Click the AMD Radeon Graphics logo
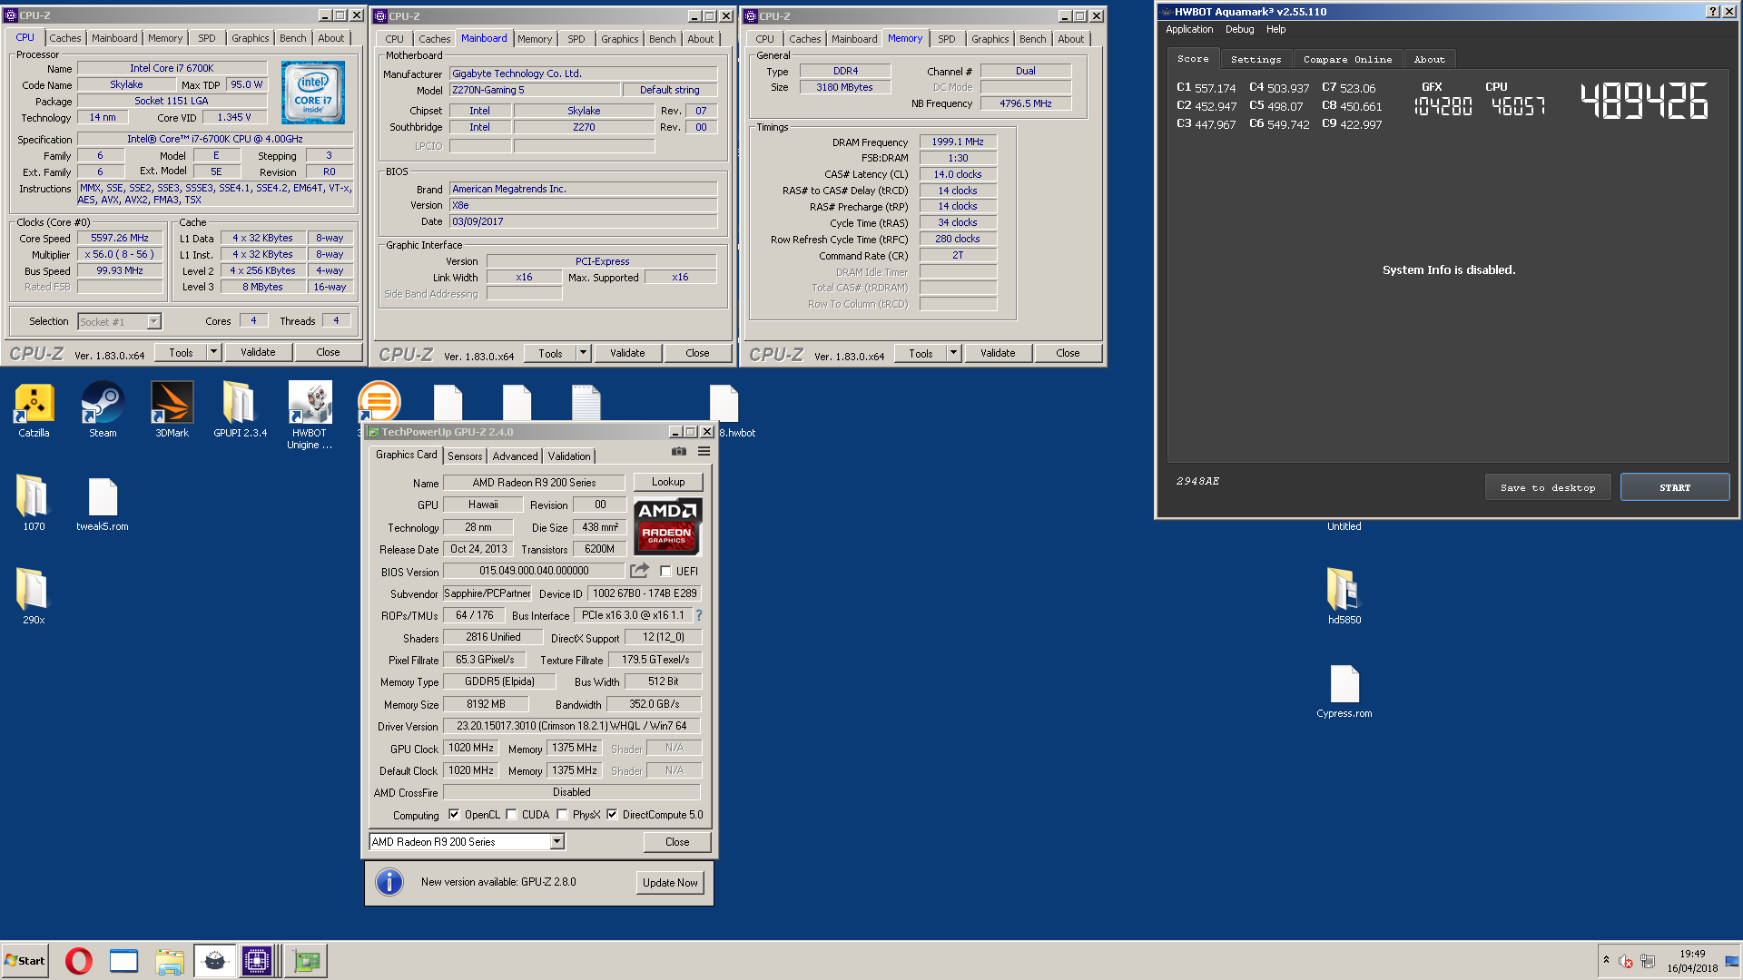 [x=667, y=525]
